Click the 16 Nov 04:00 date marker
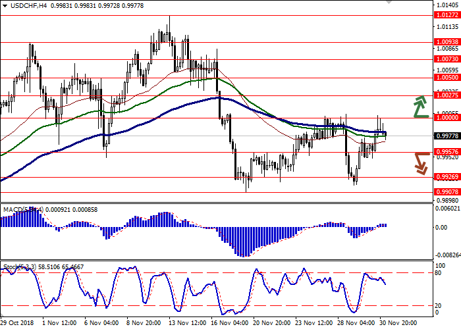Image resolution: width=461 pixels, height=329 pixels. 228,323
